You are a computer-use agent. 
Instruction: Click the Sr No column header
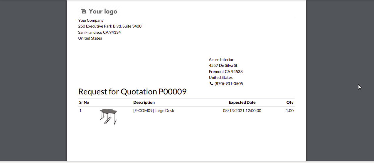point(84,102)
